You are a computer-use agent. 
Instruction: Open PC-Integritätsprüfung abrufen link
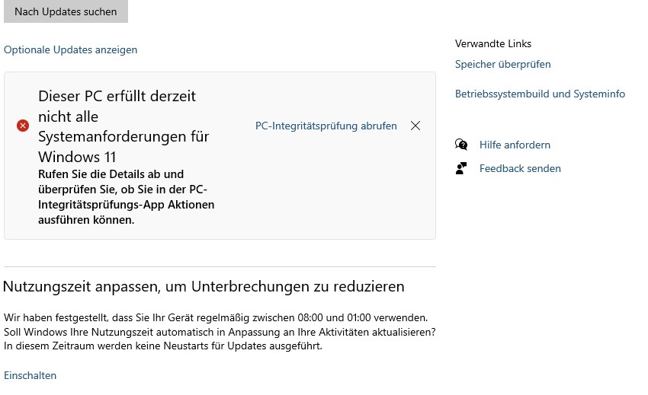(326, 126)
